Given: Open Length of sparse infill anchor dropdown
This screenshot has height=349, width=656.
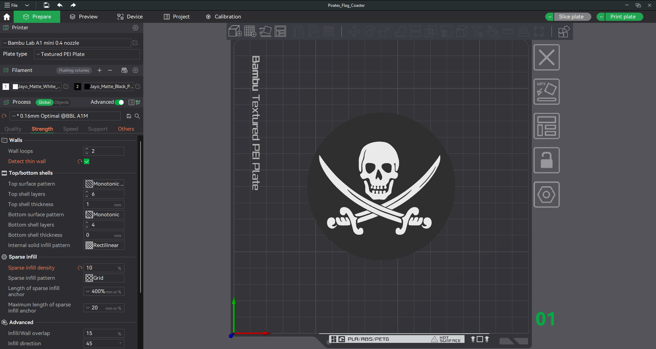Looking at the screenshot, I should pos(104,291).
